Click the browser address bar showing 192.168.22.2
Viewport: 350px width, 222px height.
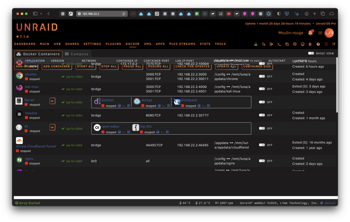tap(102, 14)
